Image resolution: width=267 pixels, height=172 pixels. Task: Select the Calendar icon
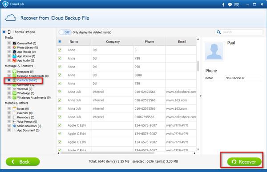pyautogui.click(x=15, y=113)
